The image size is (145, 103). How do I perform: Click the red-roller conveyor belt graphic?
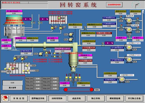79,90
